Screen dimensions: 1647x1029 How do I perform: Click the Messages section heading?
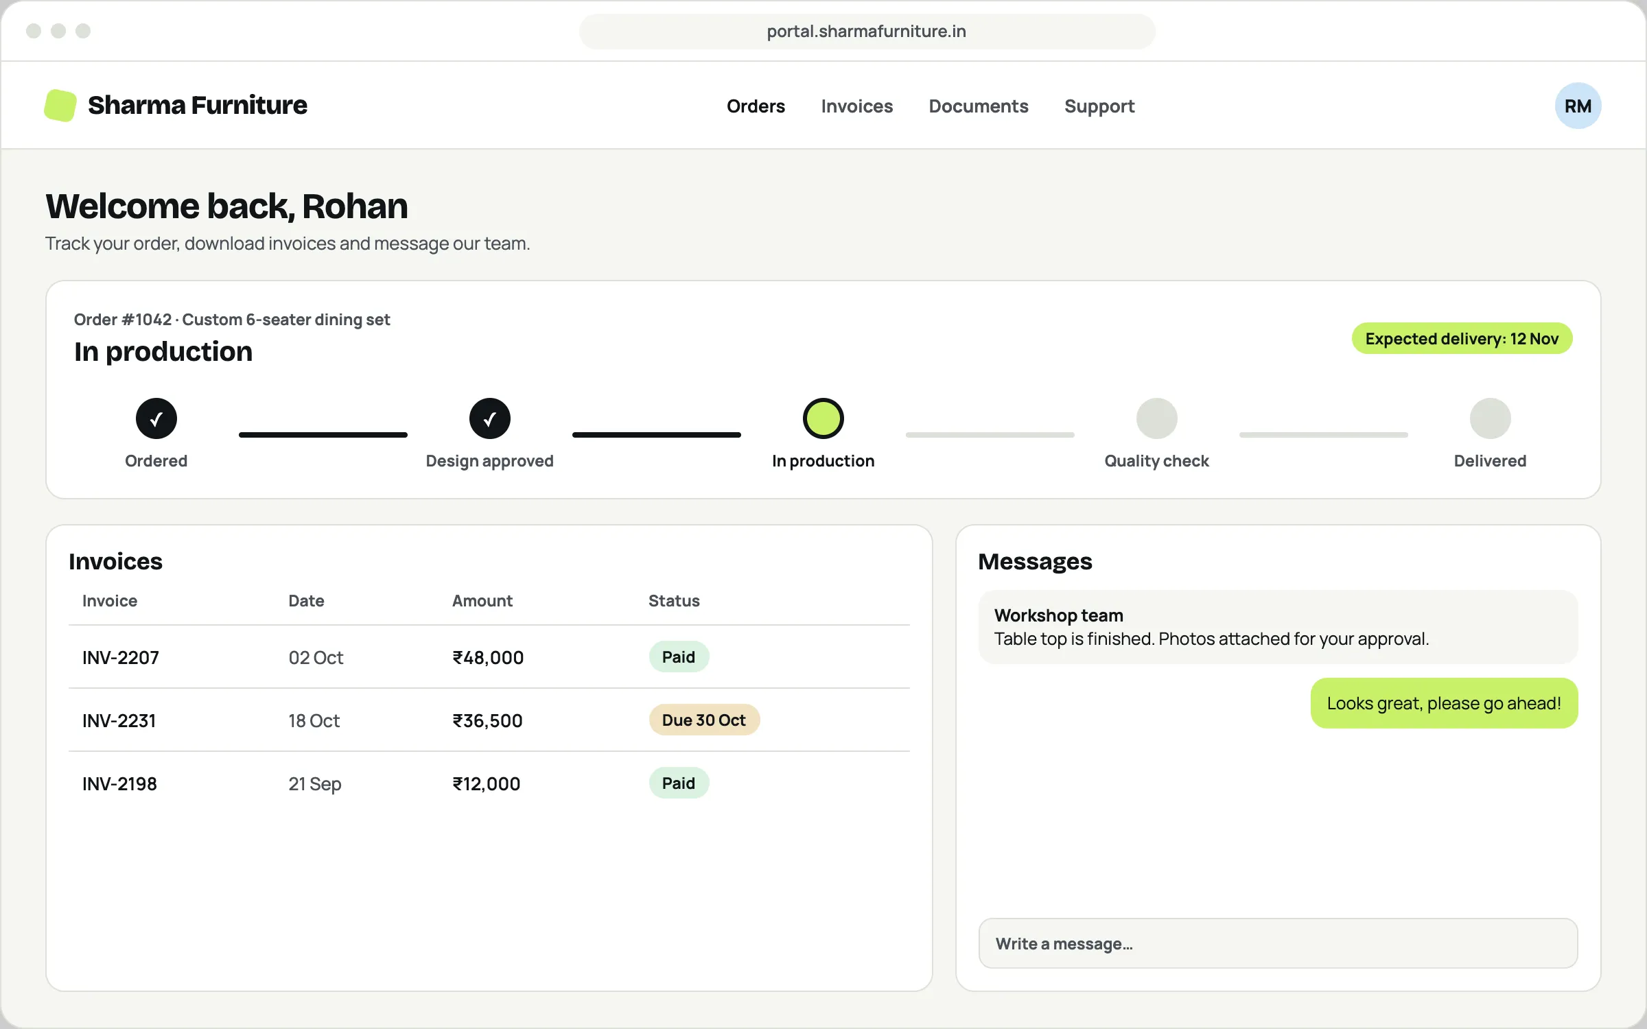1035,561
